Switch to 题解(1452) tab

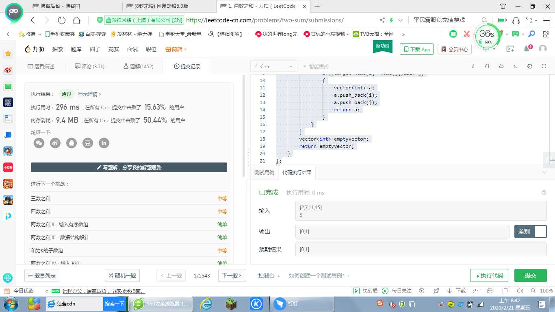pyautogui.click(x=138, y=66)
